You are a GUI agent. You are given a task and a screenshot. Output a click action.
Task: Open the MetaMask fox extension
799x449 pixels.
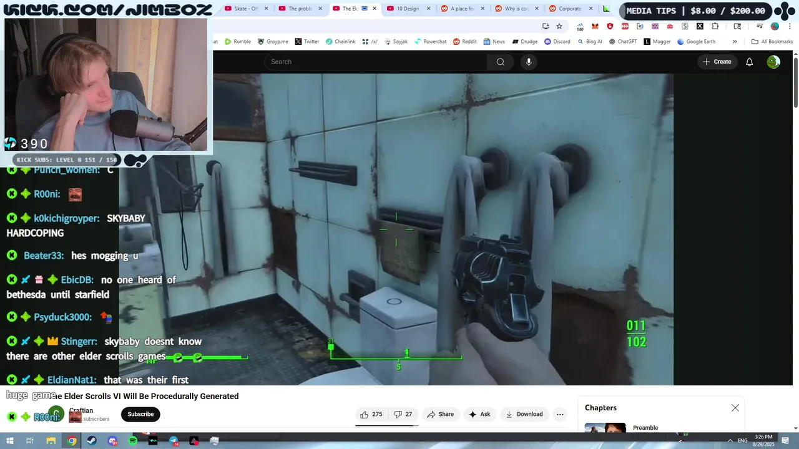pyautogui.click(x=595, y=26)
